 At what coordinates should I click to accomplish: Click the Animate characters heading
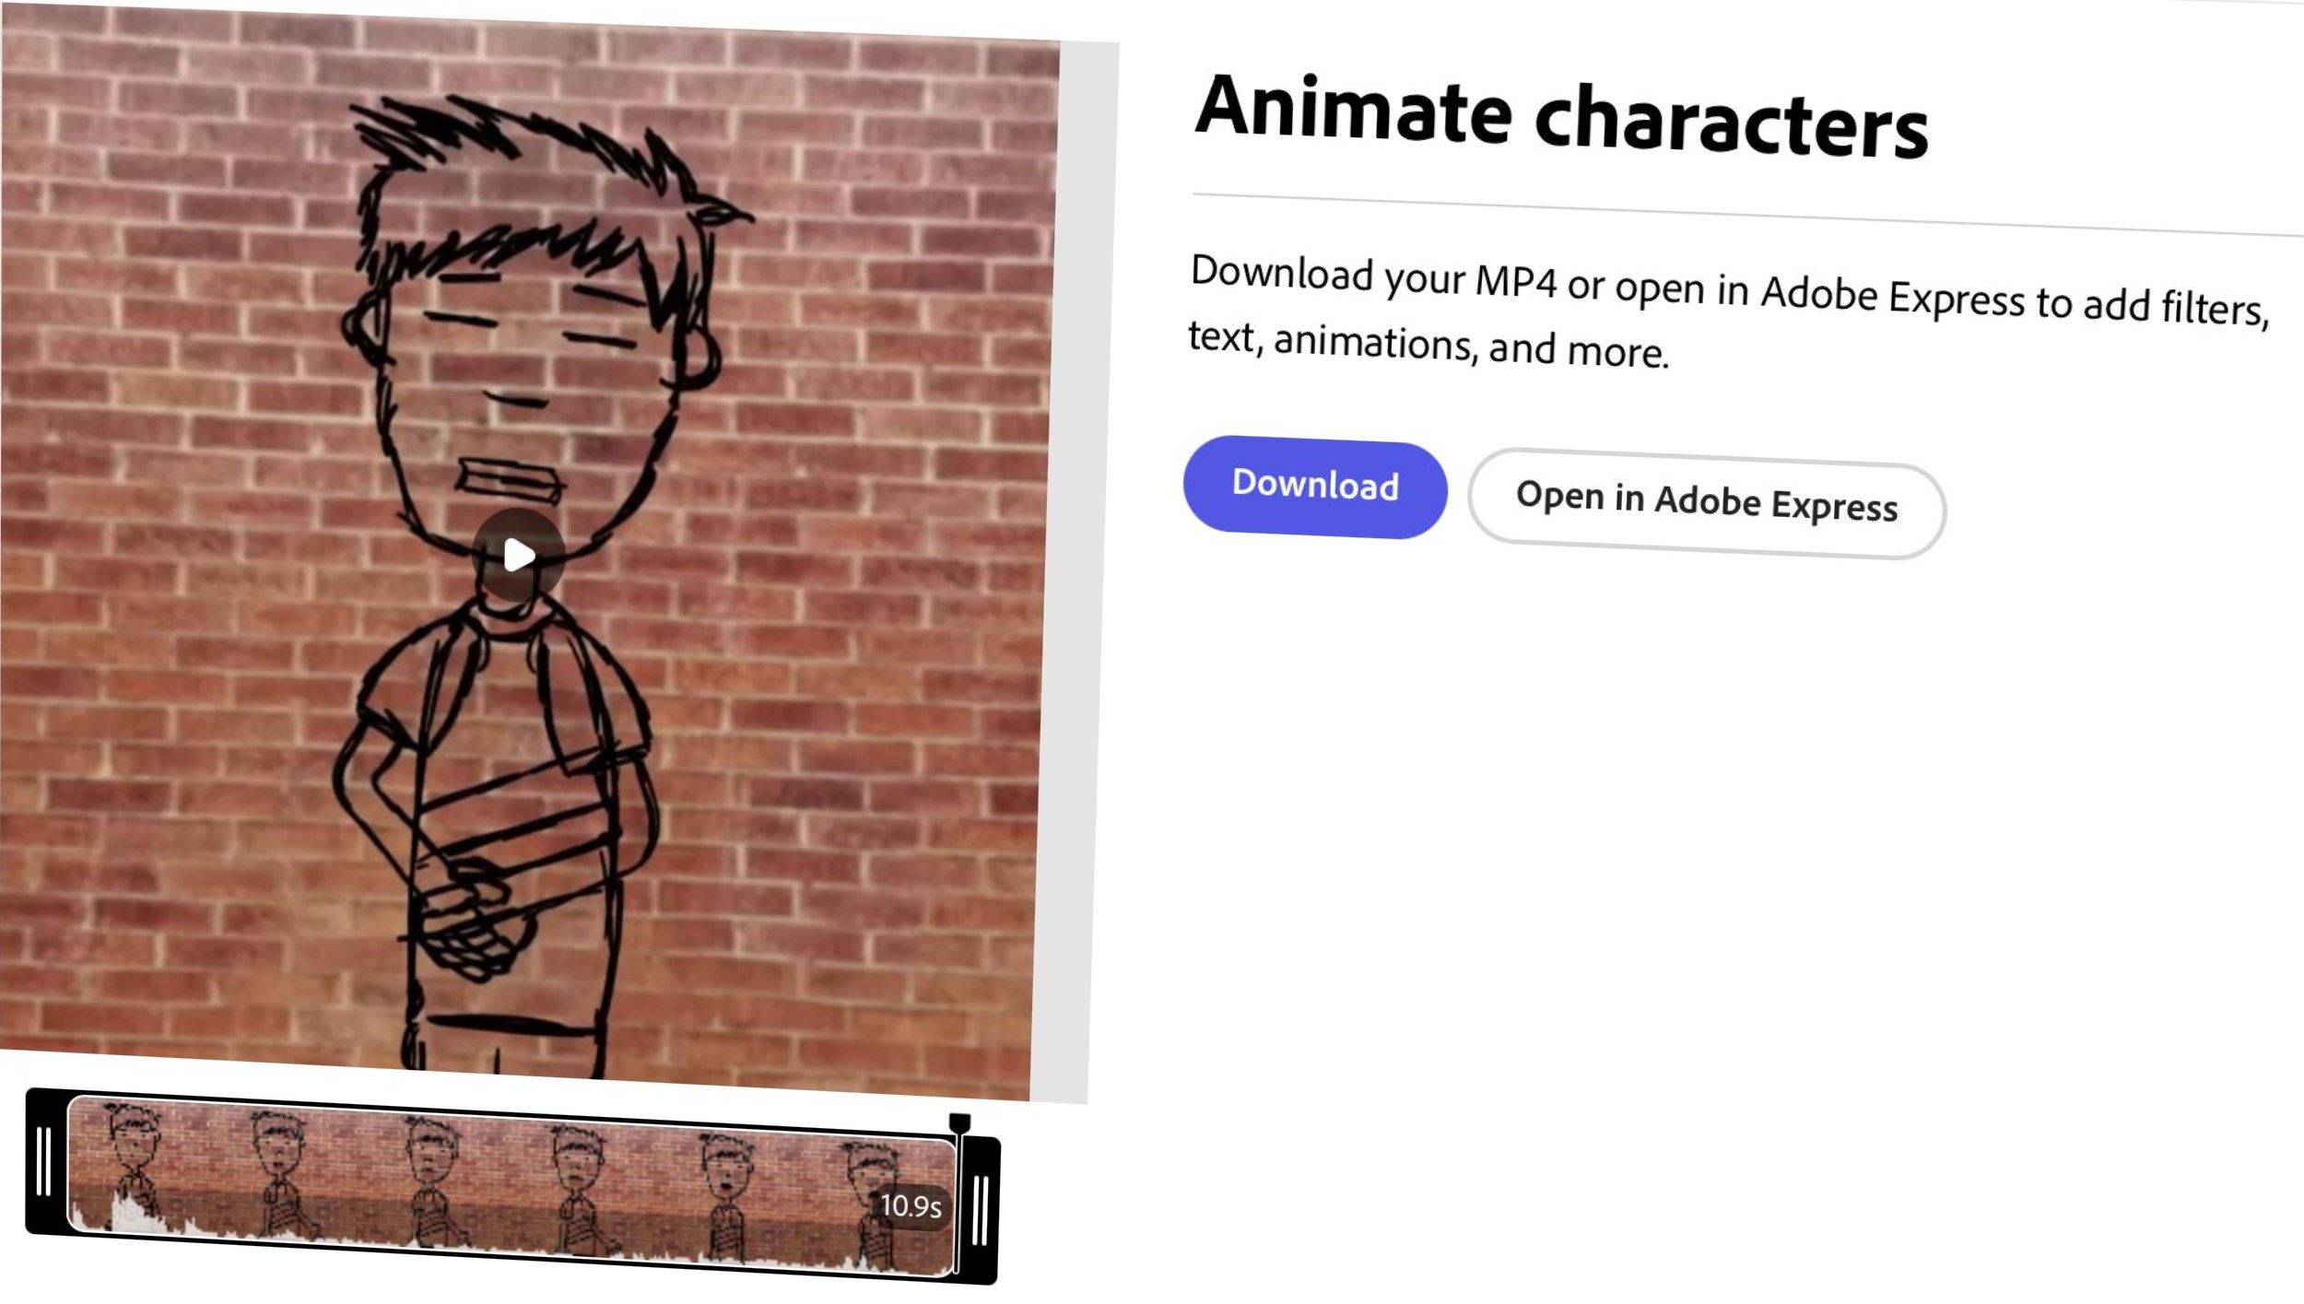1560,118
